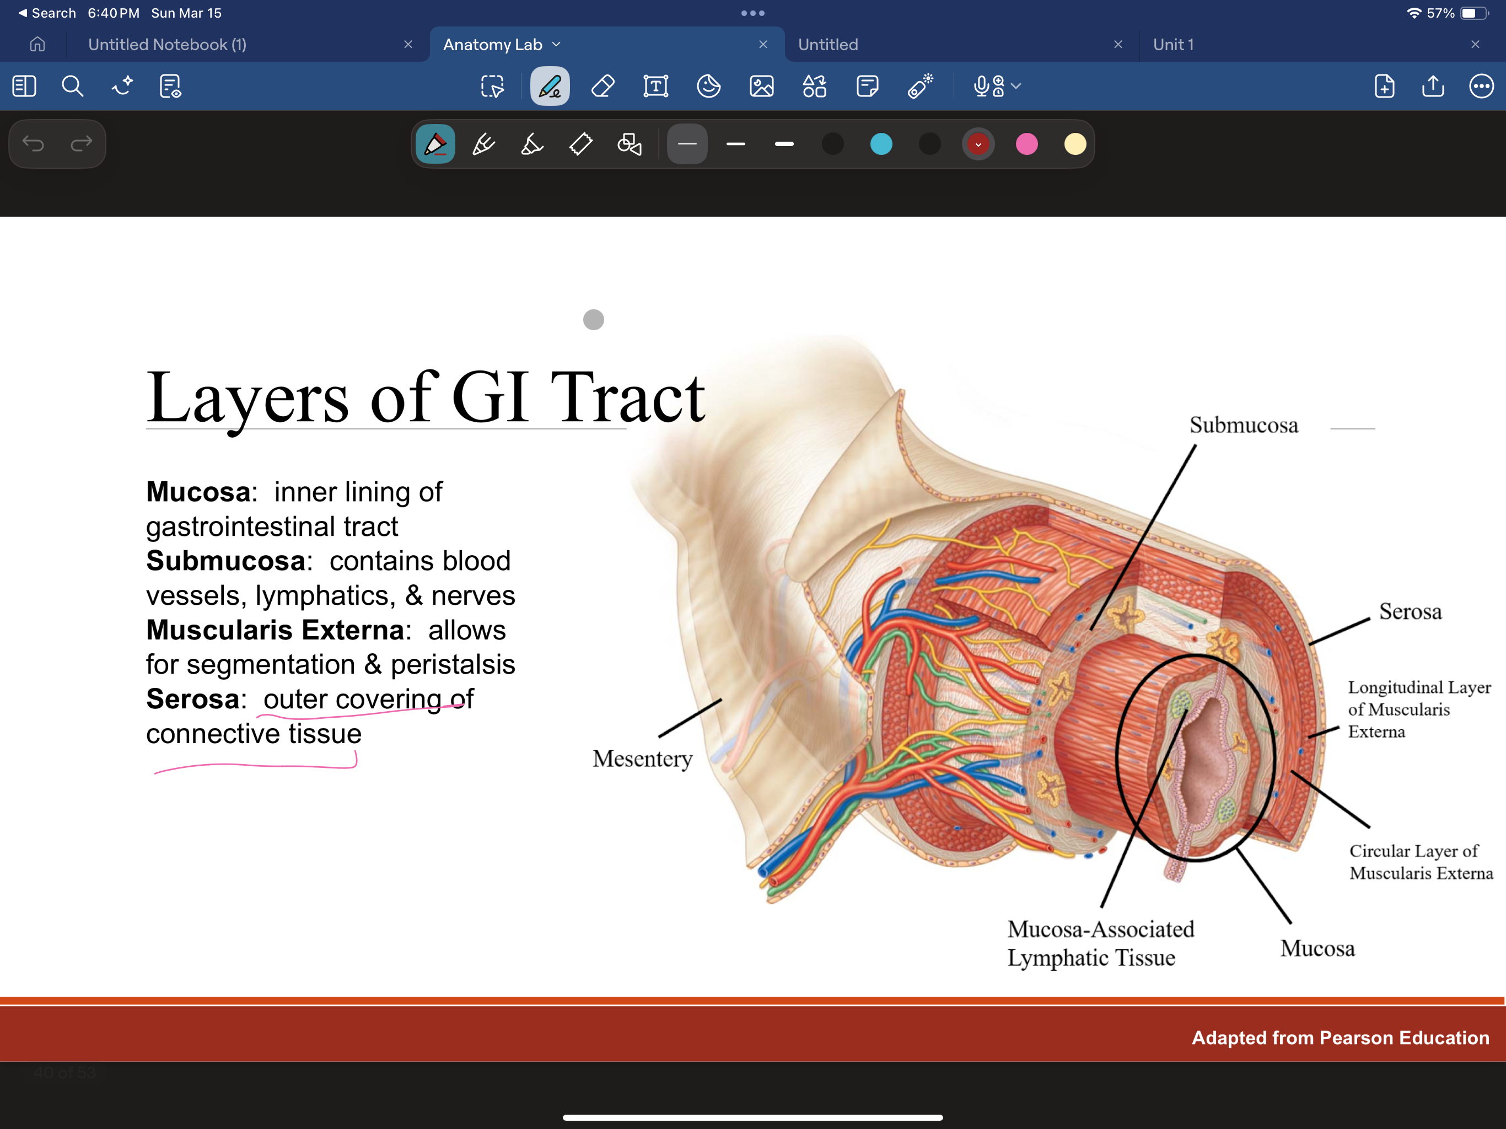Open the sidebar panel
The width and height of the screenshot is (1506, 1129).
(24, 87)
